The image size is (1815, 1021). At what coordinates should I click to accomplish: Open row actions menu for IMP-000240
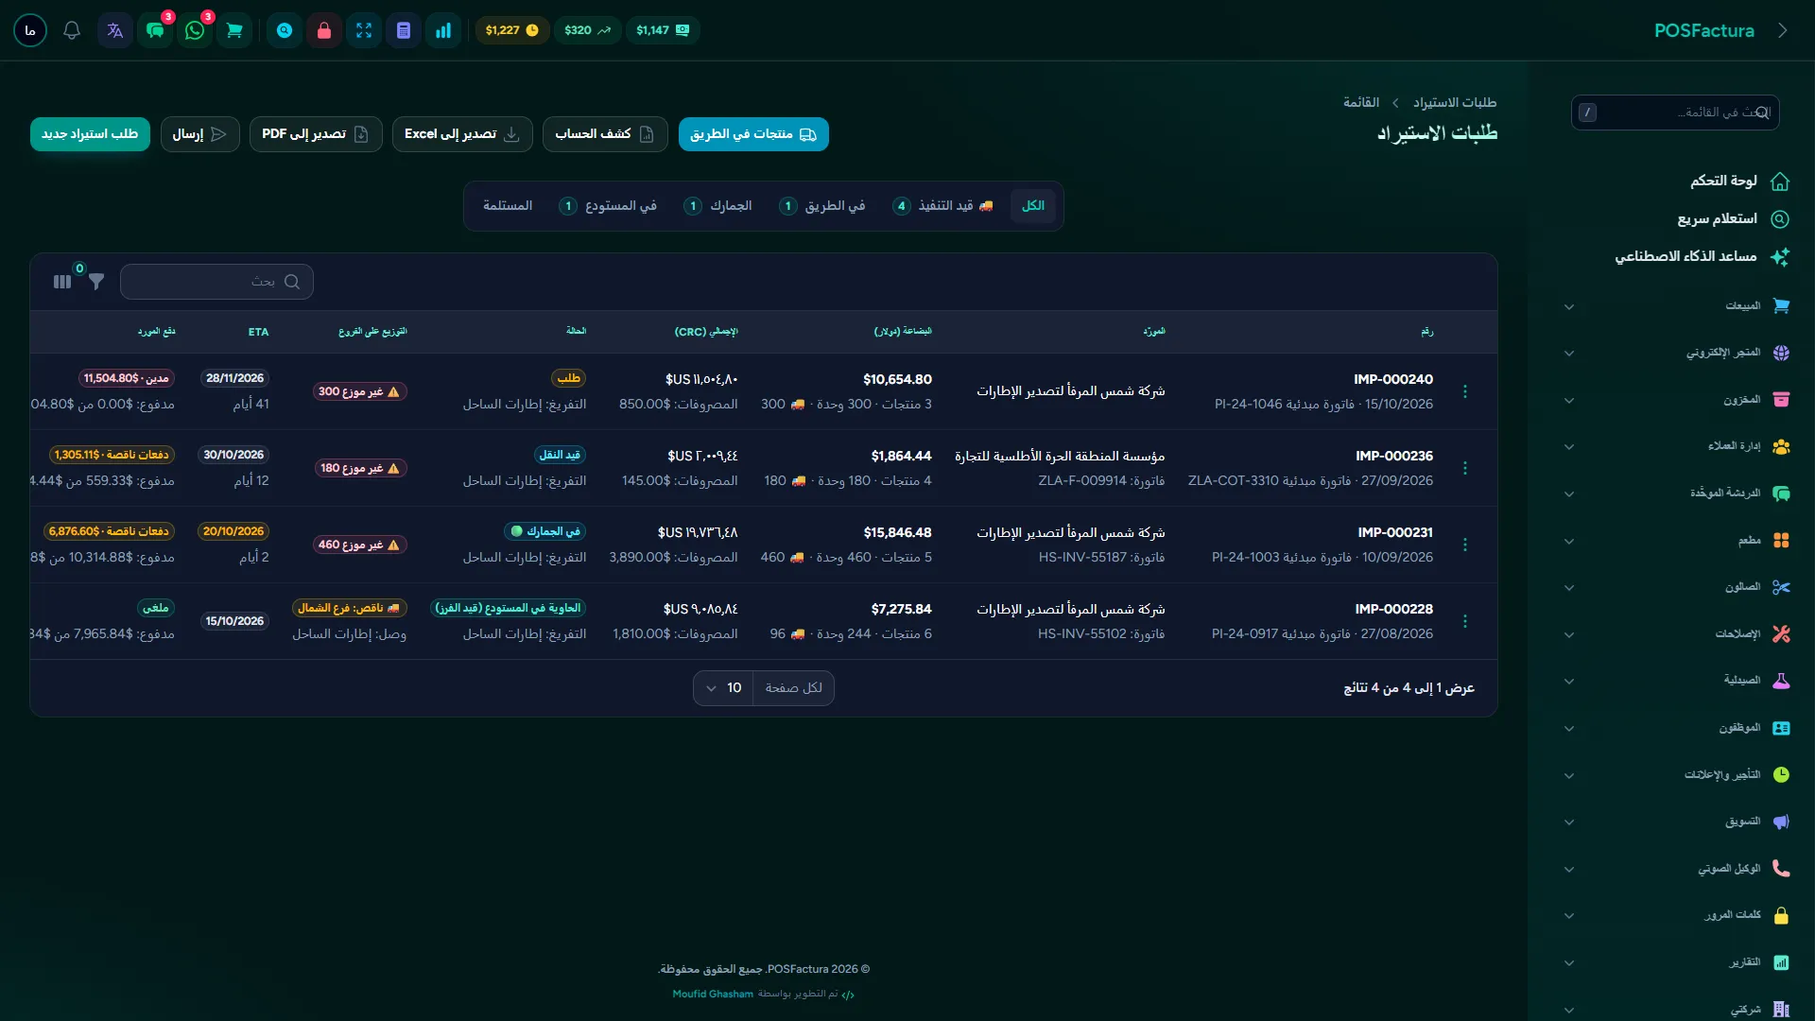(x=1465, y=391)
